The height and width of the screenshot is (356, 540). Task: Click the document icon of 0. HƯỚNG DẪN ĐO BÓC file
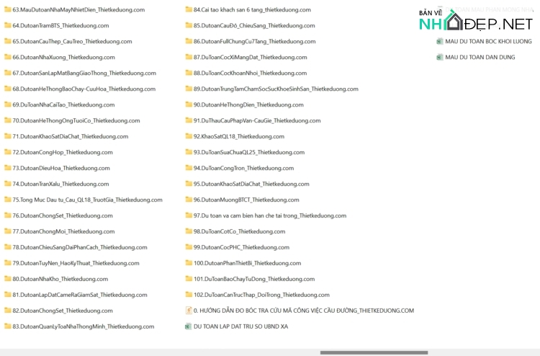tap(189, 311)
